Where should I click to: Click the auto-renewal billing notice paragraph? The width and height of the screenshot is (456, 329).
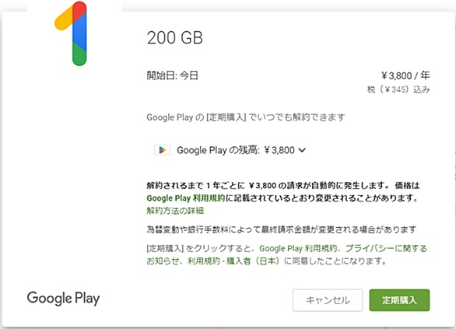pyautogui.click(x=283, y=192)
